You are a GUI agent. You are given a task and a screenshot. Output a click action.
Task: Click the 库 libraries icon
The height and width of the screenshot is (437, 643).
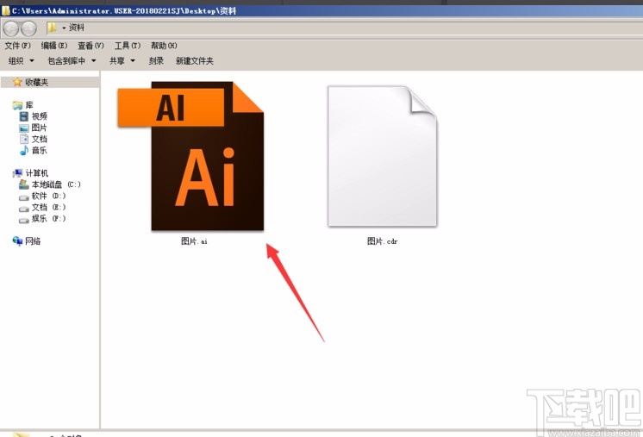pos(17,105)
